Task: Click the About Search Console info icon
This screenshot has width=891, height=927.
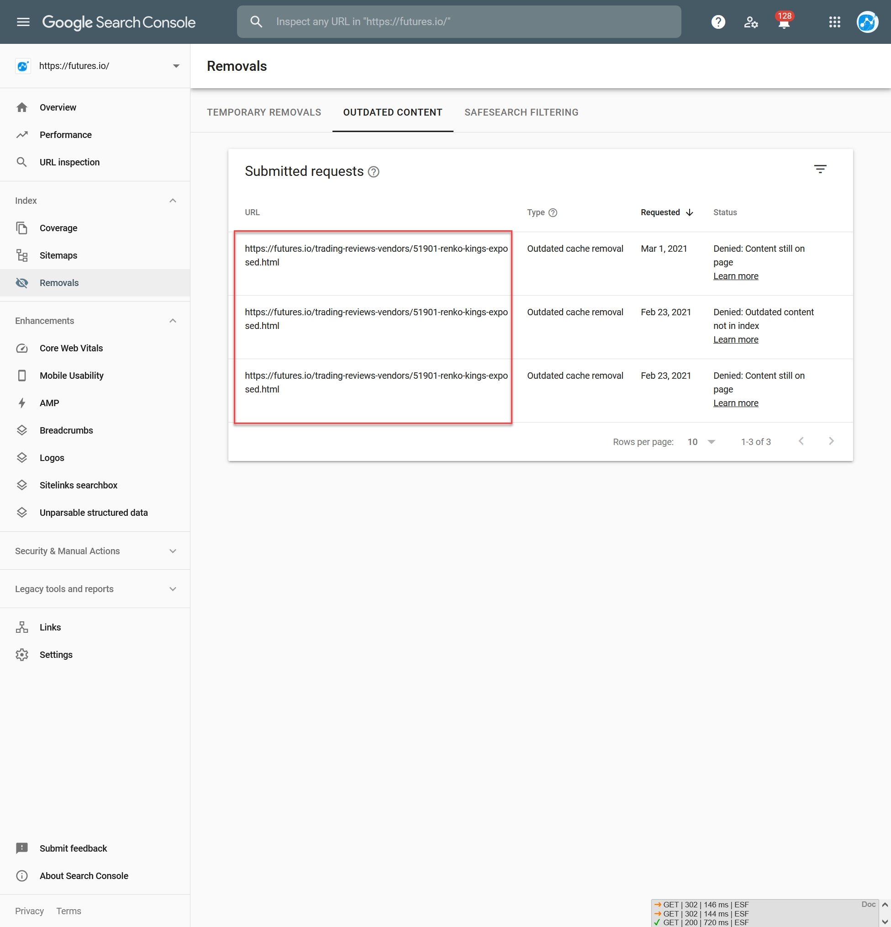Action: (22, 876)
